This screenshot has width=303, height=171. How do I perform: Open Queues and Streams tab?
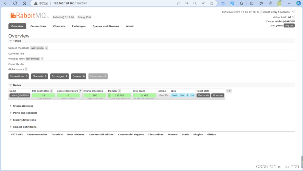pos(106,26)
